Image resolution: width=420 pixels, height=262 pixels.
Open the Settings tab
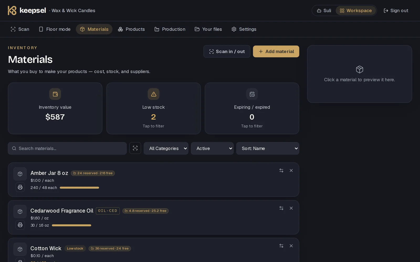pos(244,29)
